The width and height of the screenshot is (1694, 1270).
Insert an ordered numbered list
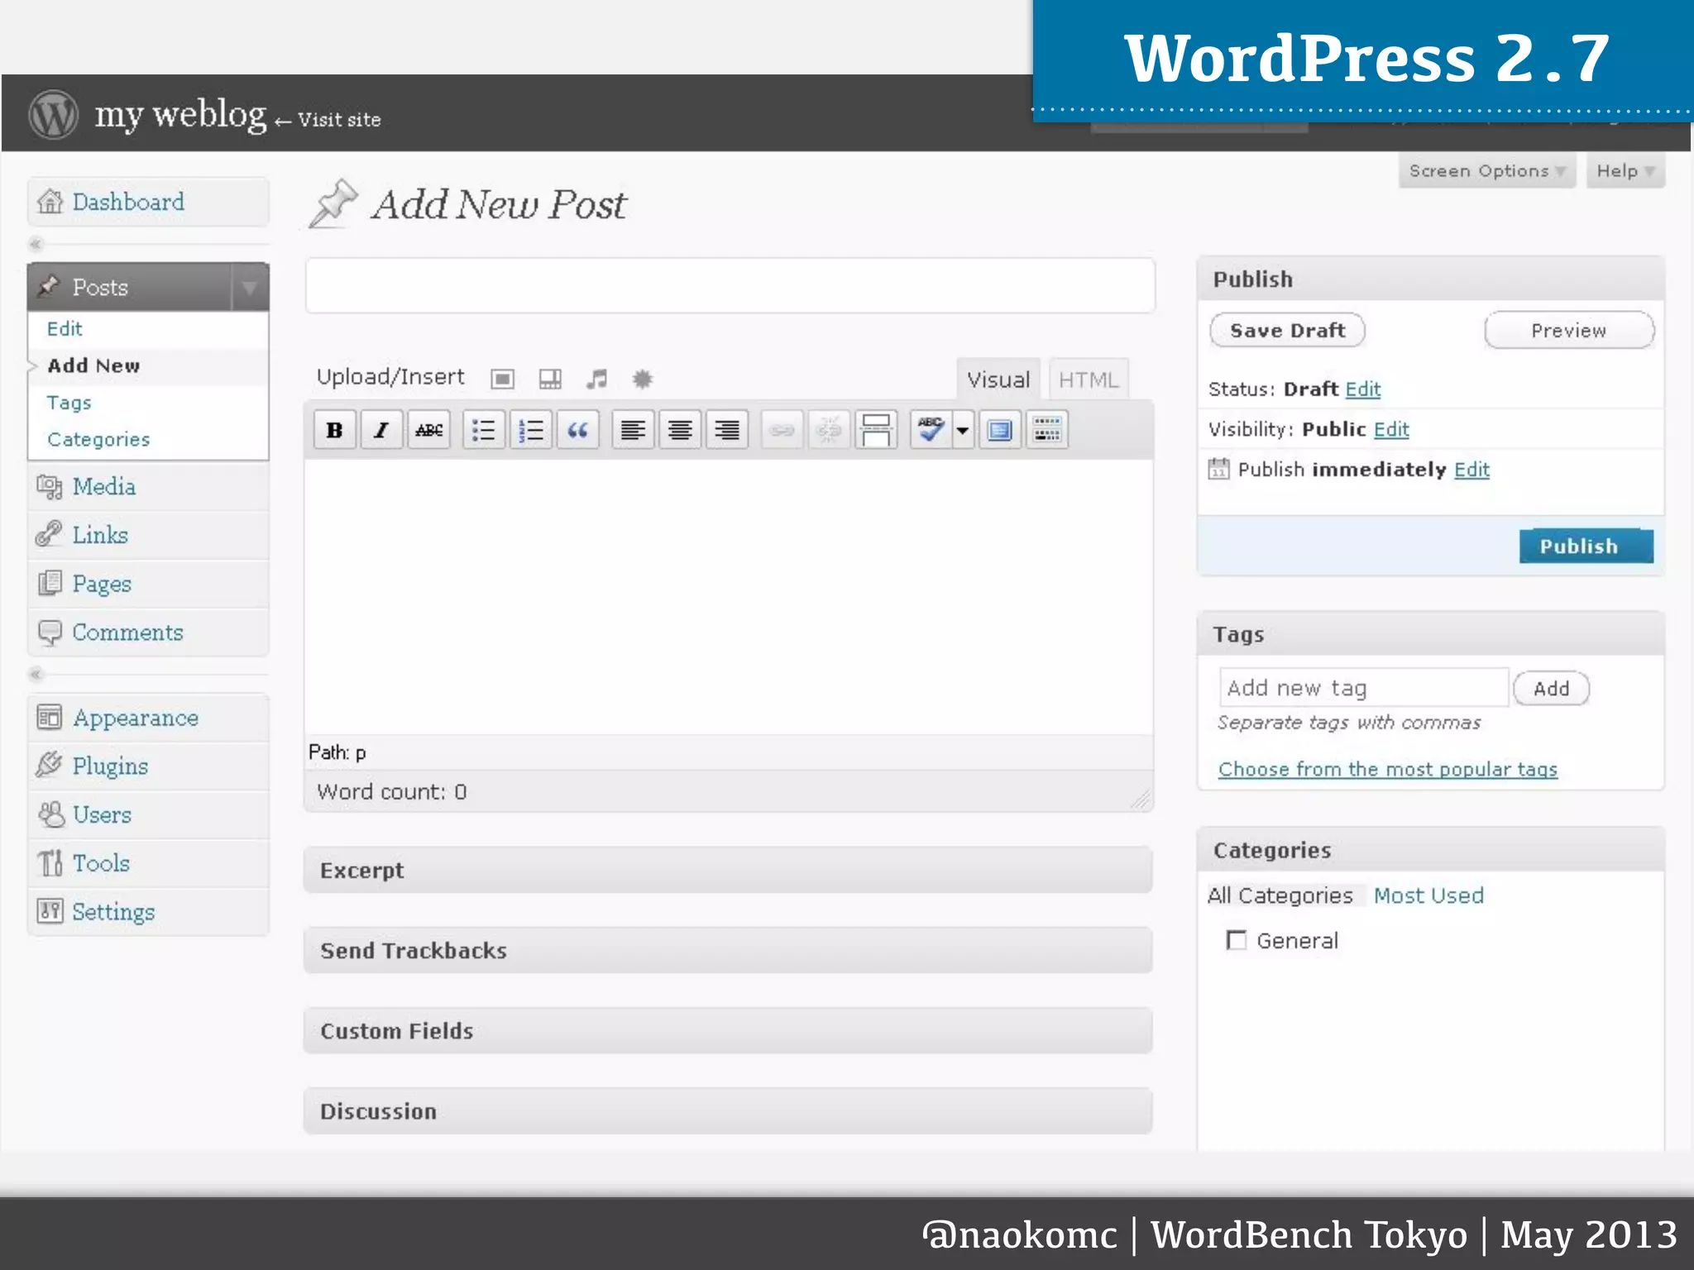(x=530, y=430)
